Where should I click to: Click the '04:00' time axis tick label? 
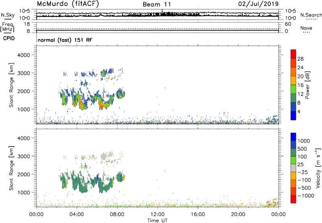[76, 215]
